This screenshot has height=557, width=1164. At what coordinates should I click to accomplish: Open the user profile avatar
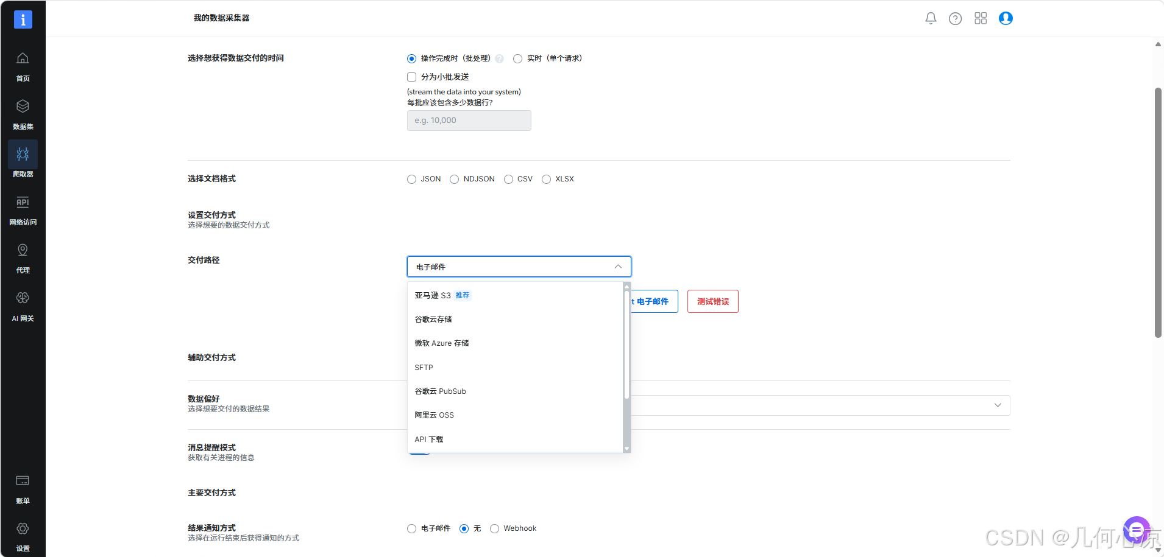point(1006,18)
